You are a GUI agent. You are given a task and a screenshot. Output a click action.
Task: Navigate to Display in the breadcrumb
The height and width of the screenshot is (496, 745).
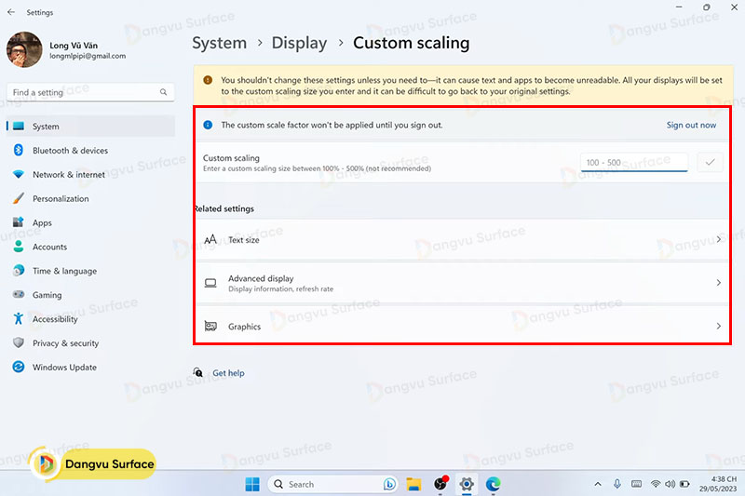tap(299, 43)
